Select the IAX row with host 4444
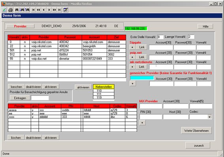The image size is (224, 157). (x=72, y=117)
